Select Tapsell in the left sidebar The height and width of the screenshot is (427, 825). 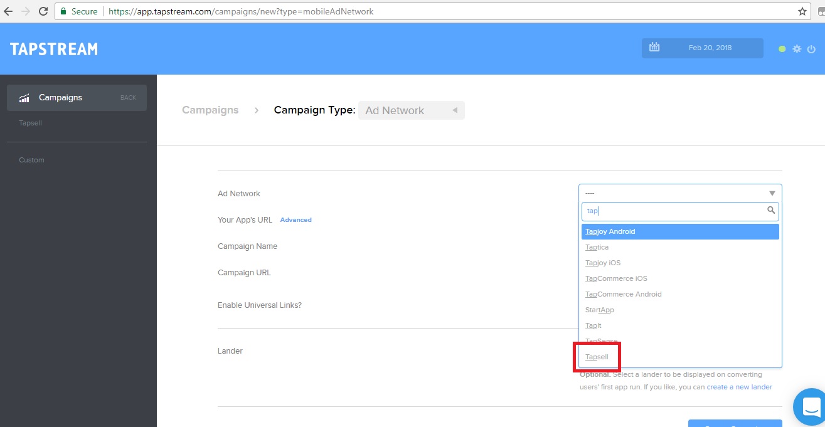pos(30,124)
